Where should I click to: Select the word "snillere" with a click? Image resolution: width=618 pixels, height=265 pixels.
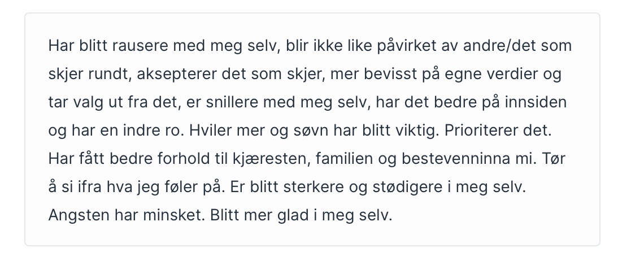coord(229,102)
